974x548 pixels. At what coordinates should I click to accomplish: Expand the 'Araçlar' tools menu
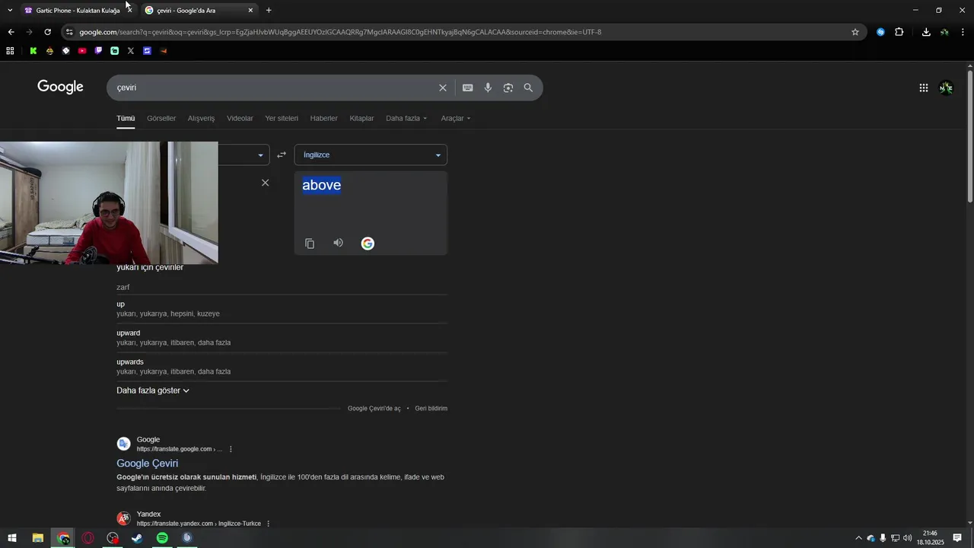click(456, 118)
